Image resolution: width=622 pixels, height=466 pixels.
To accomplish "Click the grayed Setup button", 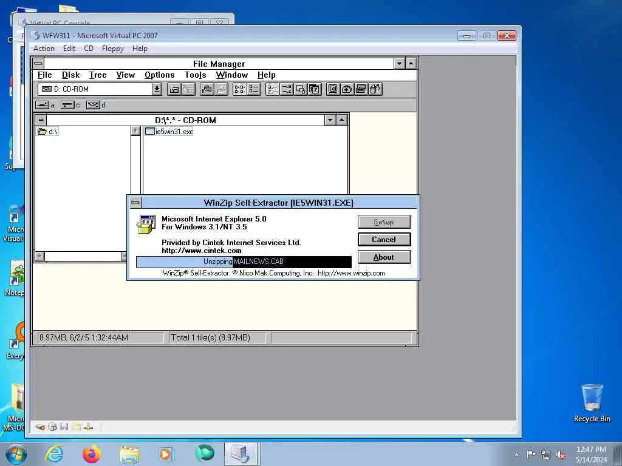I will point(384,222).
